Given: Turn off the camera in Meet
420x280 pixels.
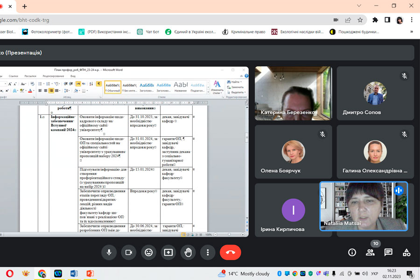Looking at the screenshot, I should point(129,252).
